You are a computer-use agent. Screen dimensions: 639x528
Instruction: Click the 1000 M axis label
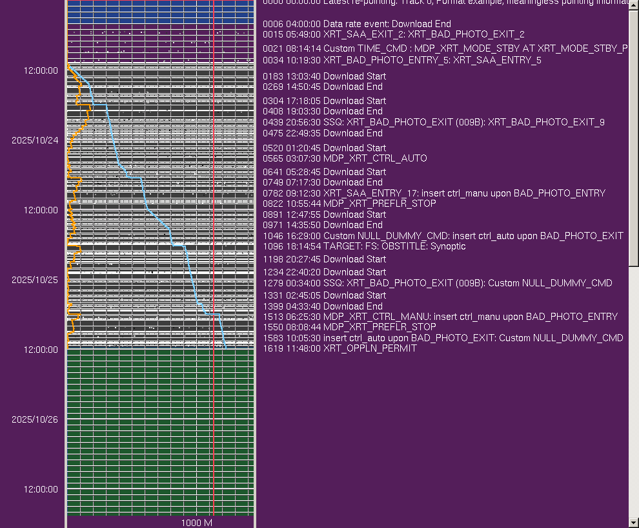point(196,522)
